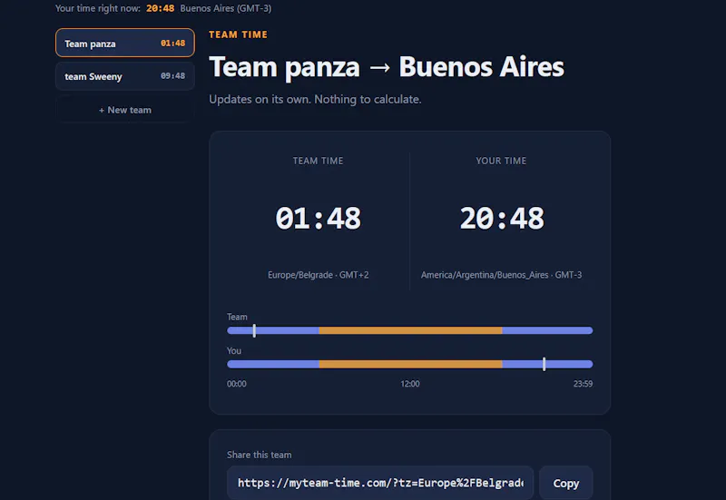Select the Team panza → Buenos Aires heading
726x500 pixels.
387,66
